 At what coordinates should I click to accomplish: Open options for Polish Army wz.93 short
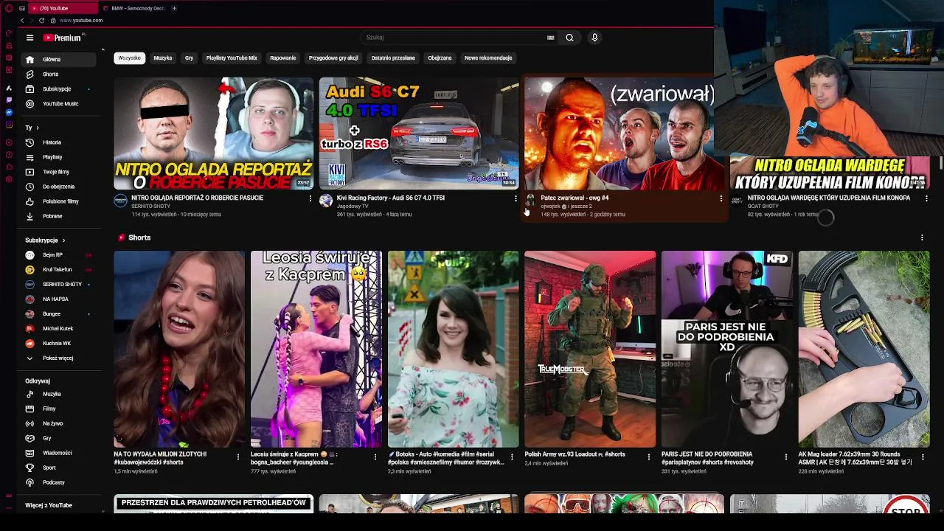pyautogui.click(x=648, y=457)
